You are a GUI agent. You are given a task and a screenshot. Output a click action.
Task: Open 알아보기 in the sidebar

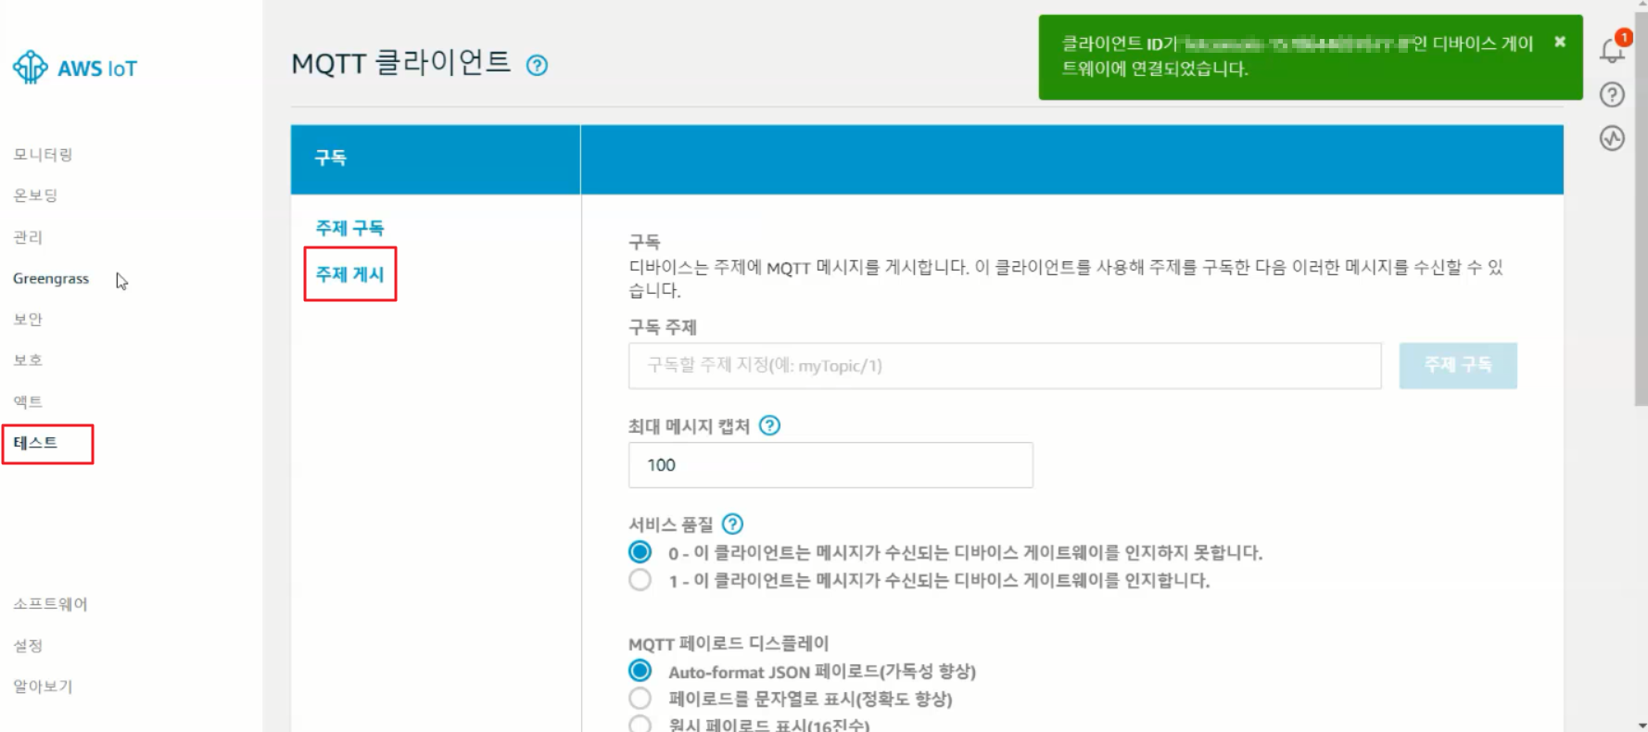(43, 686)
